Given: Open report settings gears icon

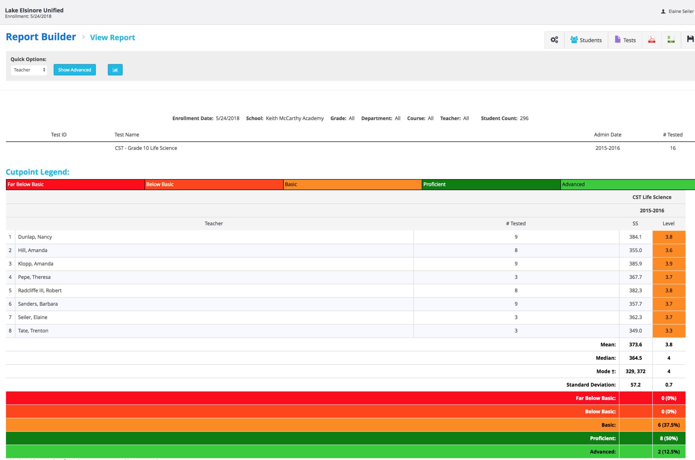Looking at the screenshot, I should pyautogui.click(x=554, y=40).
